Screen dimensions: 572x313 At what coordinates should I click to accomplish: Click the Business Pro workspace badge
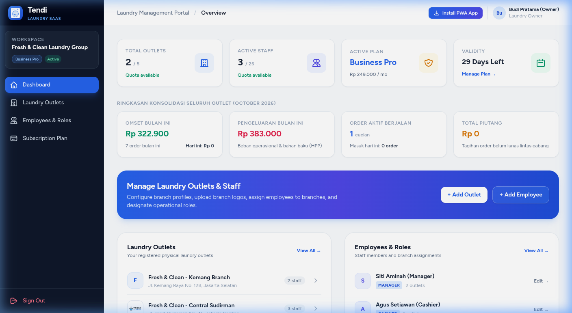pos(27,59)
